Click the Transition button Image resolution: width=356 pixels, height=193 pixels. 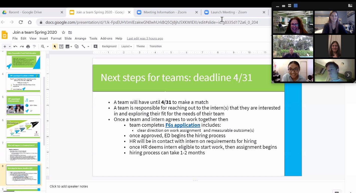[156, 46]
